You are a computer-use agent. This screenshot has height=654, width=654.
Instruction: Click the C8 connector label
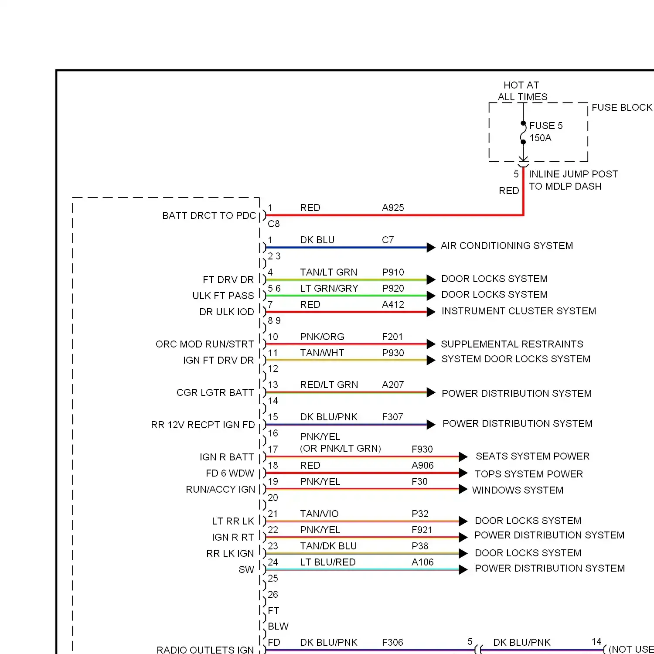coord(274,224)
